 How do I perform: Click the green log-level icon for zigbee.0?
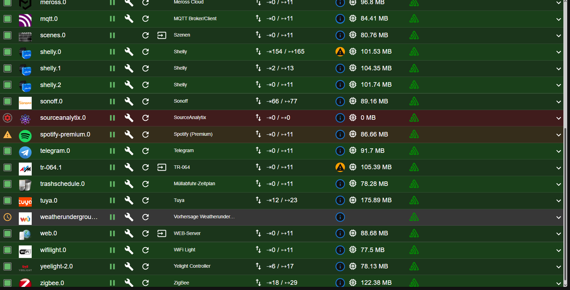[414, 283]
